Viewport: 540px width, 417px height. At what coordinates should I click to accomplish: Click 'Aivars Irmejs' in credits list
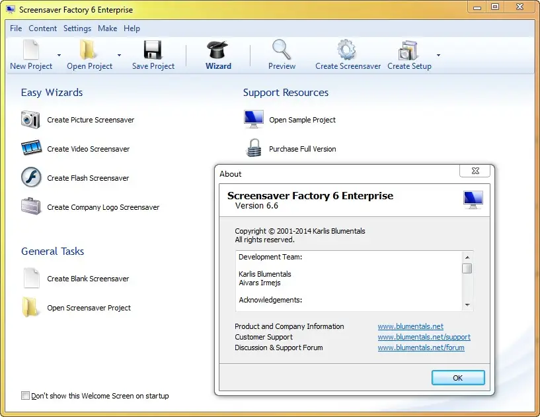(260, 283)
